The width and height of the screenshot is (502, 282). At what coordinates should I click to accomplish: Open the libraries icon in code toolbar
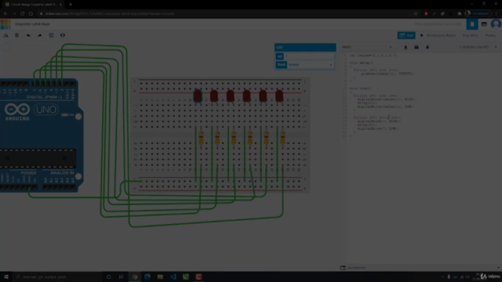417,47
